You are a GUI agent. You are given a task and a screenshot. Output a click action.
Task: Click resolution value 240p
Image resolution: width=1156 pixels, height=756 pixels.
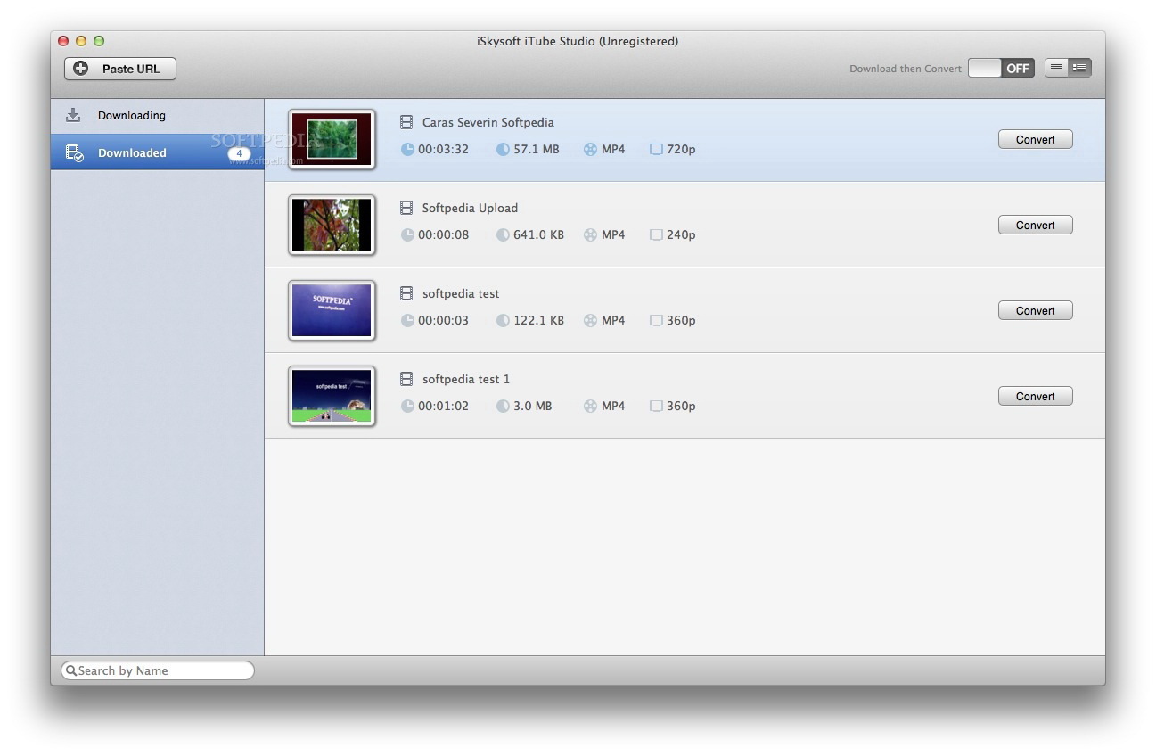coord(681,234)
